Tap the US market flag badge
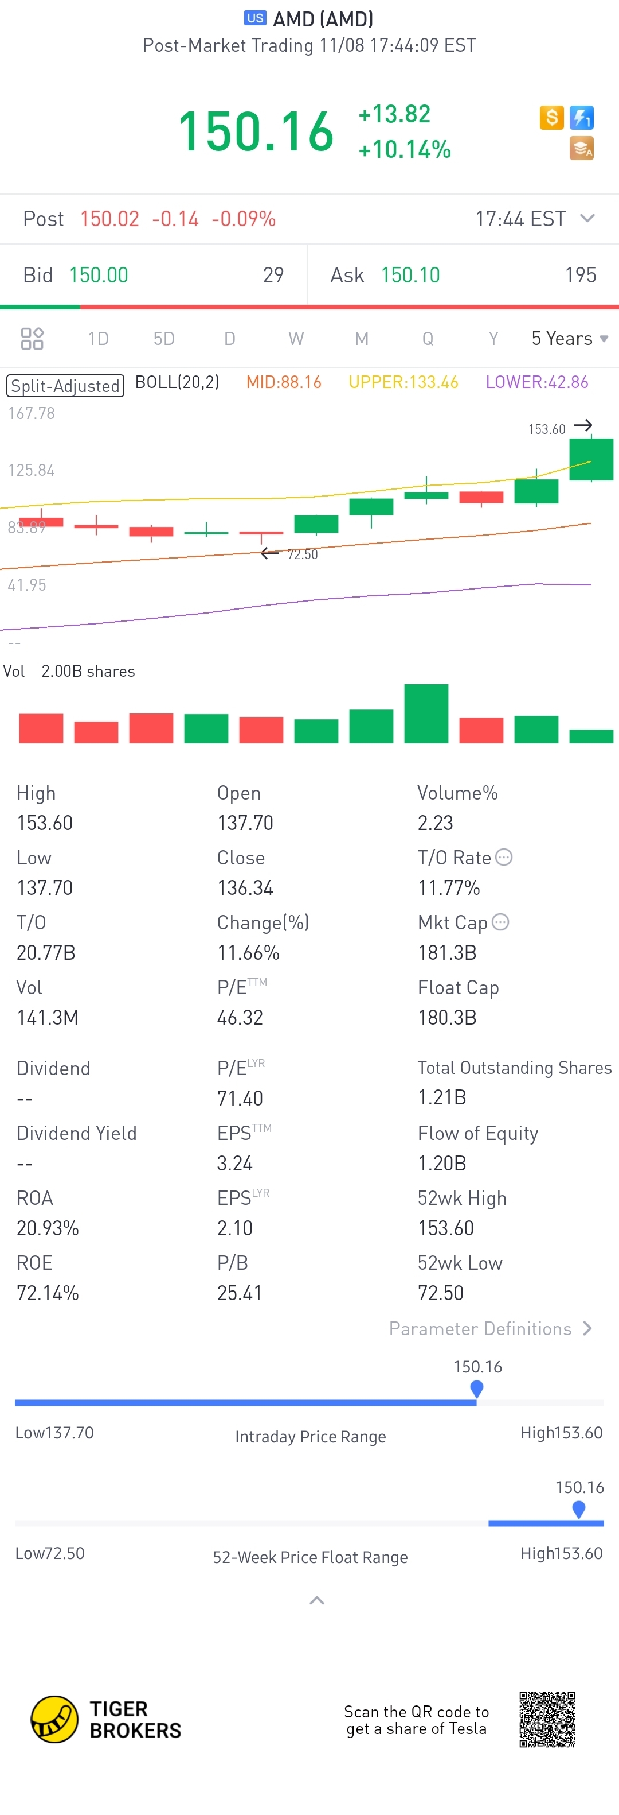The width and height of the screenshot is (619, 1815). click(254, 18)
